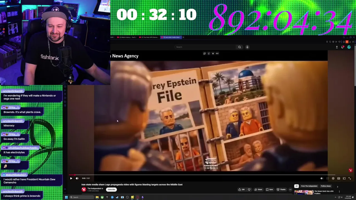Screen dimensions: 356x200
Task: Click the browser tab search magnifier
Action: [x=344, y=37]
